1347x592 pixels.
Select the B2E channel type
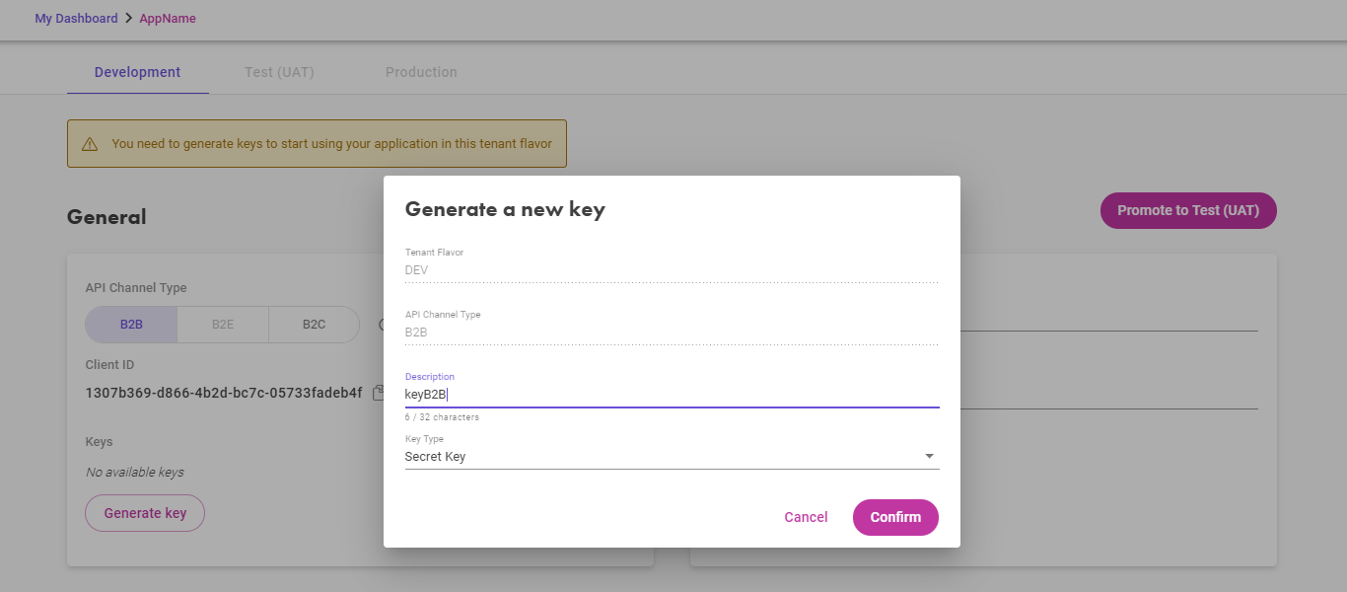(x=223, y=324)
